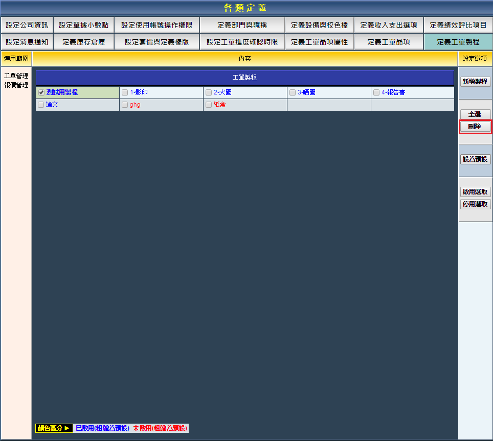Tick the ghg process checkbox

(125, 105)
